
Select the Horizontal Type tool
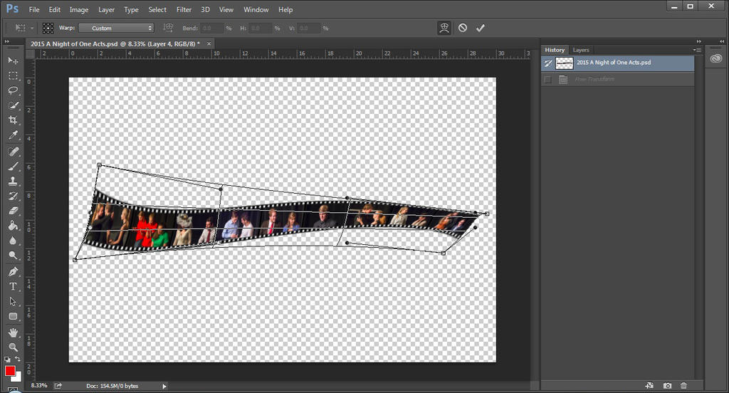tap(13, 286)
